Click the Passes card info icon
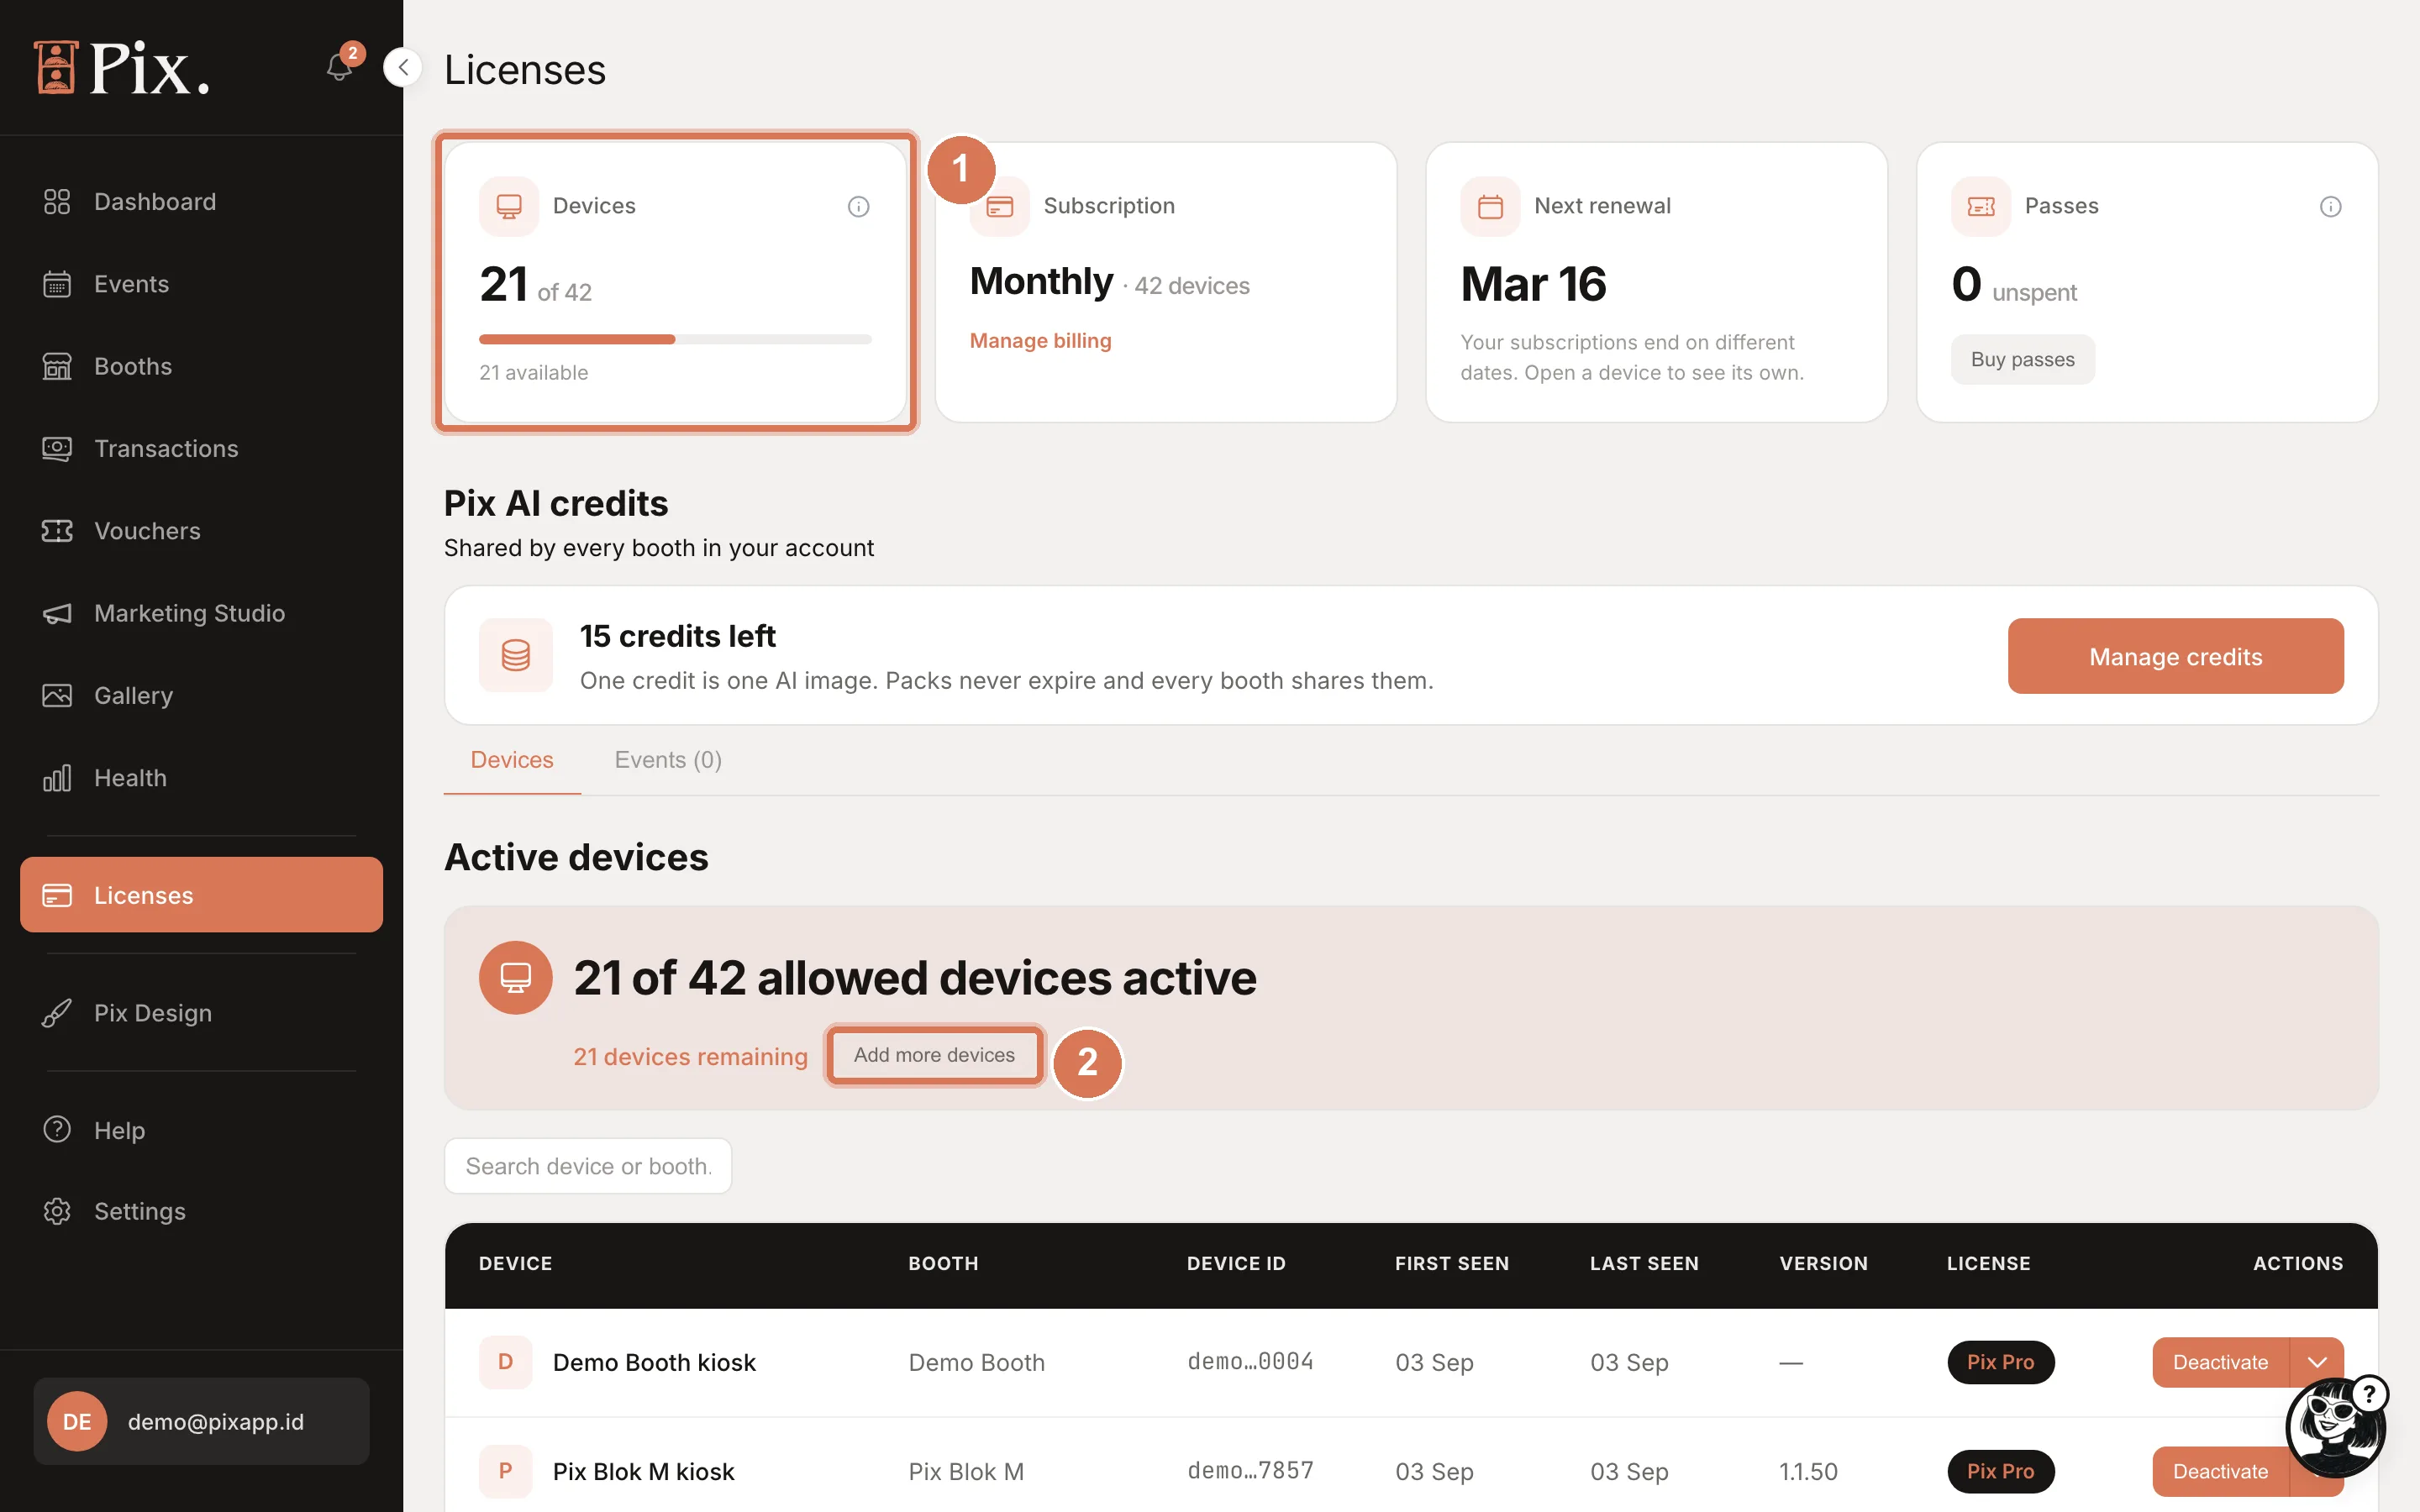 2330,207
